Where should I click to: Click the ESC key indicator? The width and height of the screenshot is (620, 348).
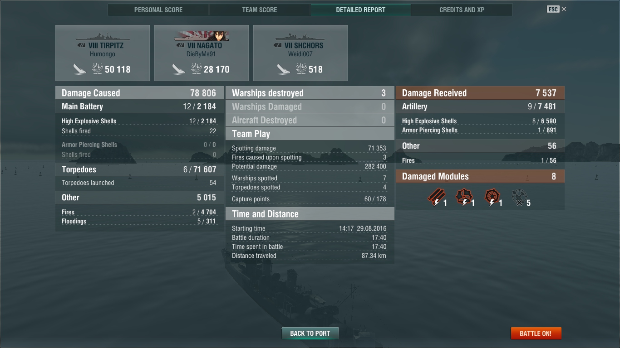pos(553,9)
